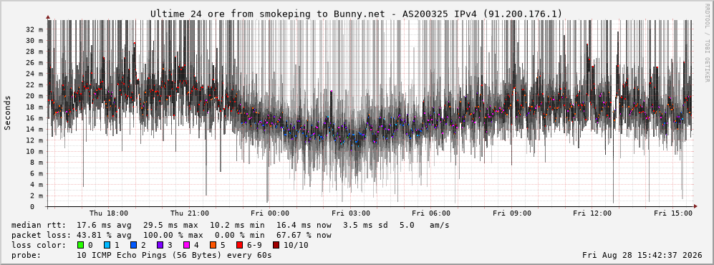Click the Fri 03:00 time axis label
Image resolution: width=714 pixels, height=265 pixels.
pos(351,213)
